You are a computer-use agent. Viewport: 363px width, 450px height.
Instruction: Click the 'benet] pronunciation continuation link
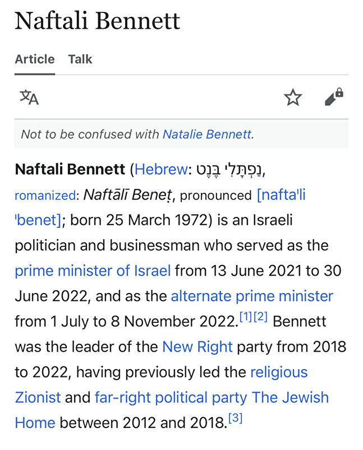coord(38,220)
